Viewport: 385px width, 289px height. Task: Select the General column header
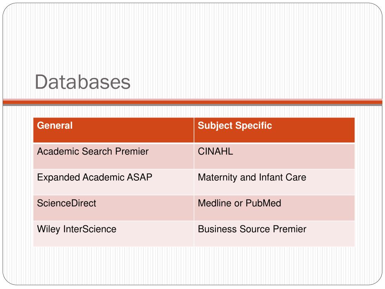(114, 130)
